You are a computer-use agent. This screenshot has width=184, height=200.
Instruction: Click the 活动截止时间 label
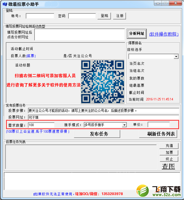[x=22, y=49]
